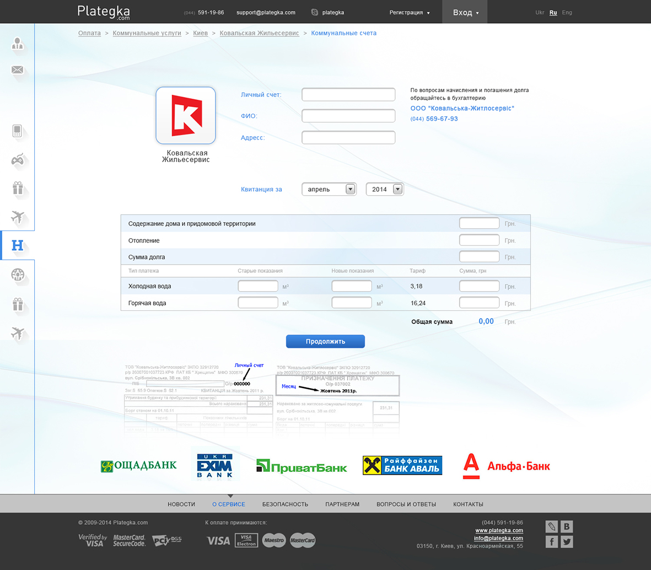Select the gamepad sidebar icon
Image resolution: width=651 pixels, height=570 pixels.
[x=18, y=160]
